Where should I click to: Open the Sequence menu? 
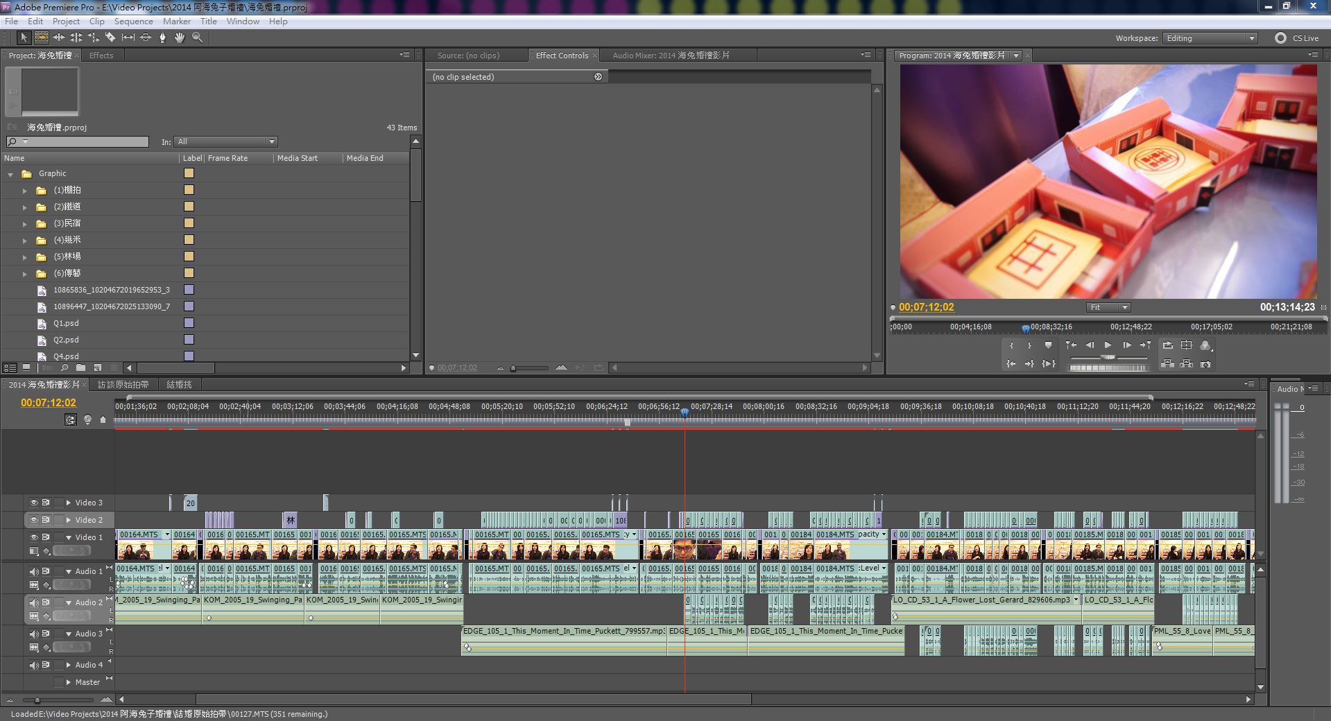click(x=133, y=21)
